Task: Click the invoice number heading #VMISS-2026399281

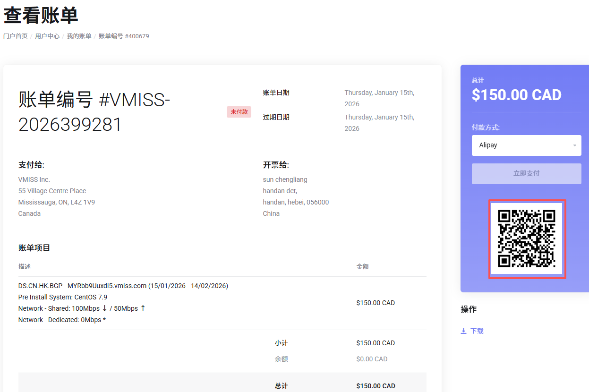Action: [x=94, y=112]
